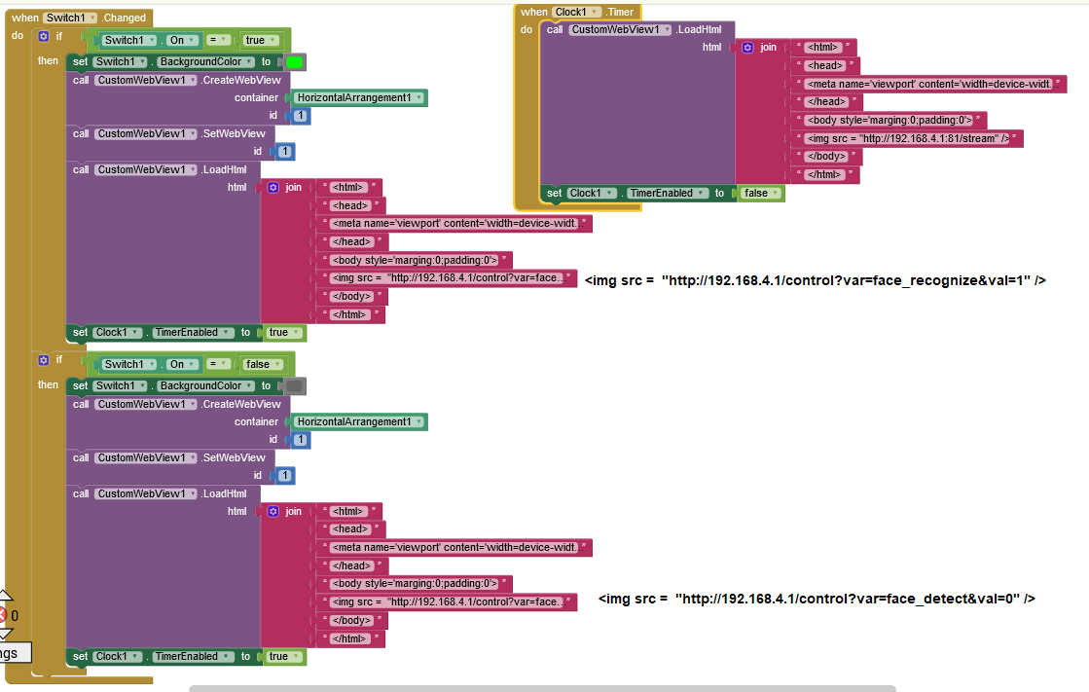
Task: Click the gray BackgroundColor color block
Action: click(294, 386)
